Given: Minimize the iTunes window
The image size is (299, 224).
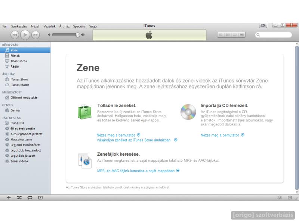Looking at the screenshot, I should [275, 25].
